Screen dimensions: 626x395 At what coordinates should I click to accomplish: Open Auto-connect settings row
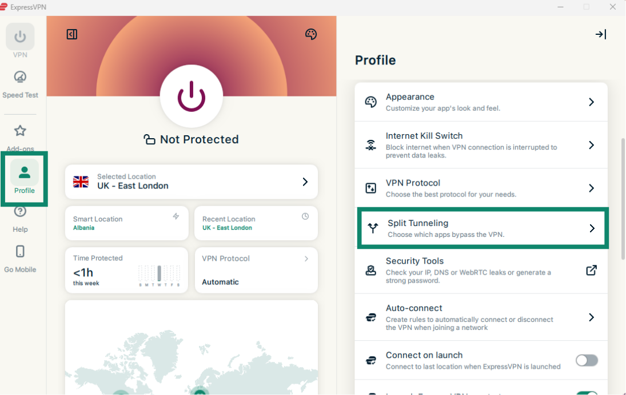click(481, 318)
